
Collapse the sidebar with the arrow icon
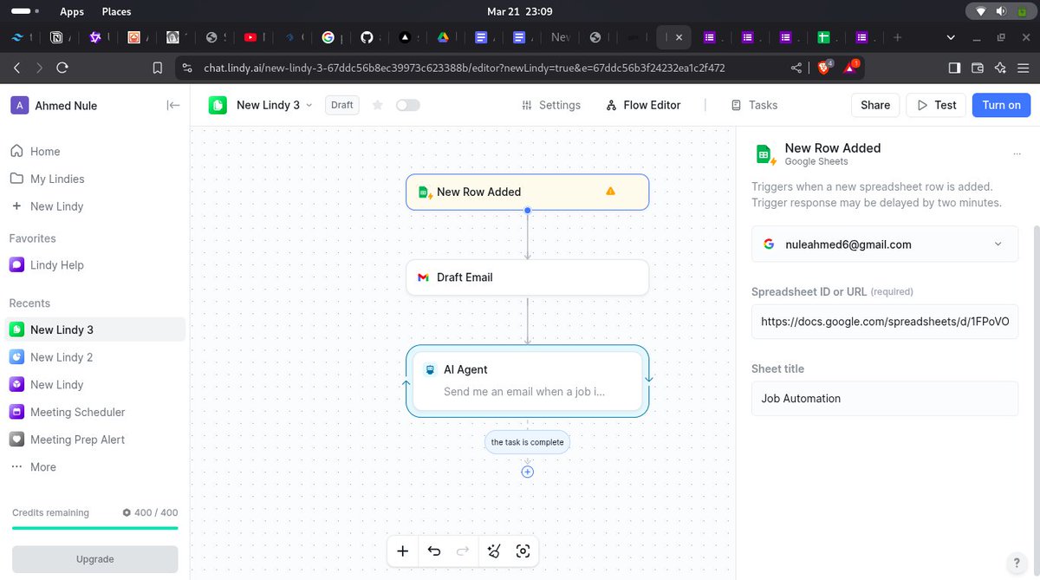pyautogui.click(x=173, y=105)
